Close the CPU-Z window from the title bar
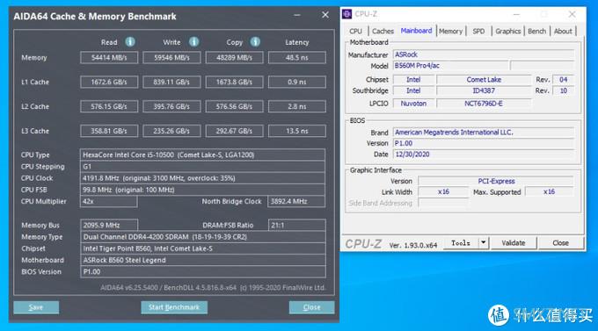This screenshot has width=598, height=331. point(572,14)
